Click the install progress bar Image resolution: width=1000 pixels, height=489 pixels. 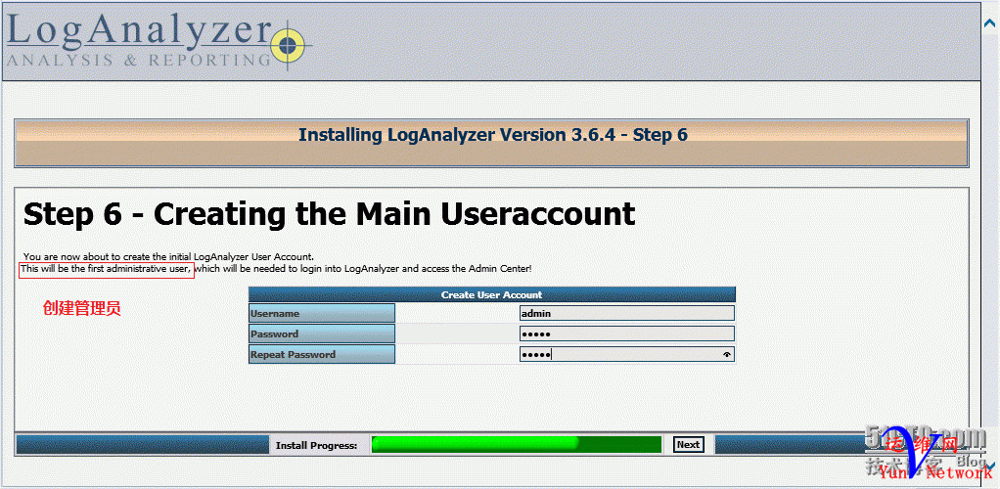click(x=517, y=444)
